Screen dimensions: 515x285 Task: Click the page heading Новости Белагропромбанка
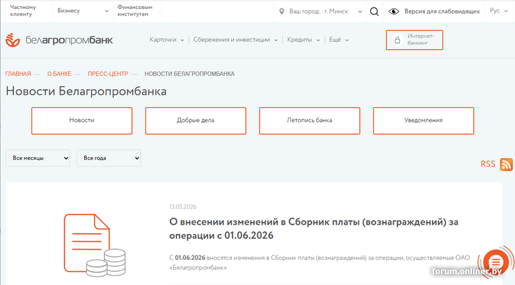[86, 91]
